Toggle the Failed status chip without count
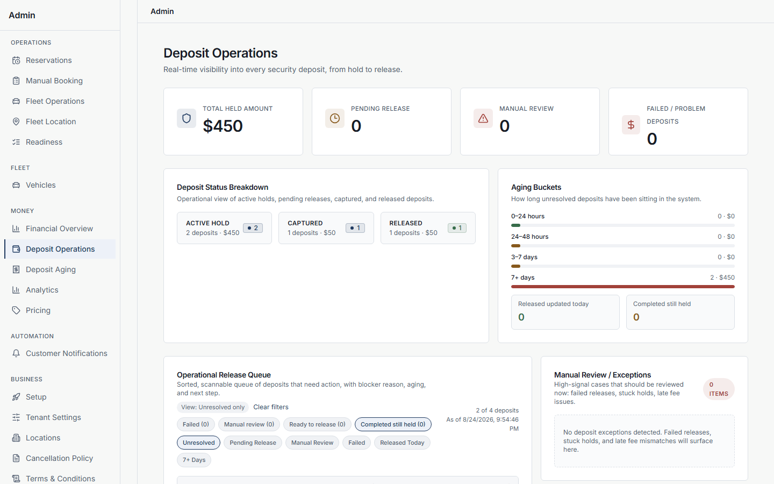The image size is (774, 484). click(356, 443)
